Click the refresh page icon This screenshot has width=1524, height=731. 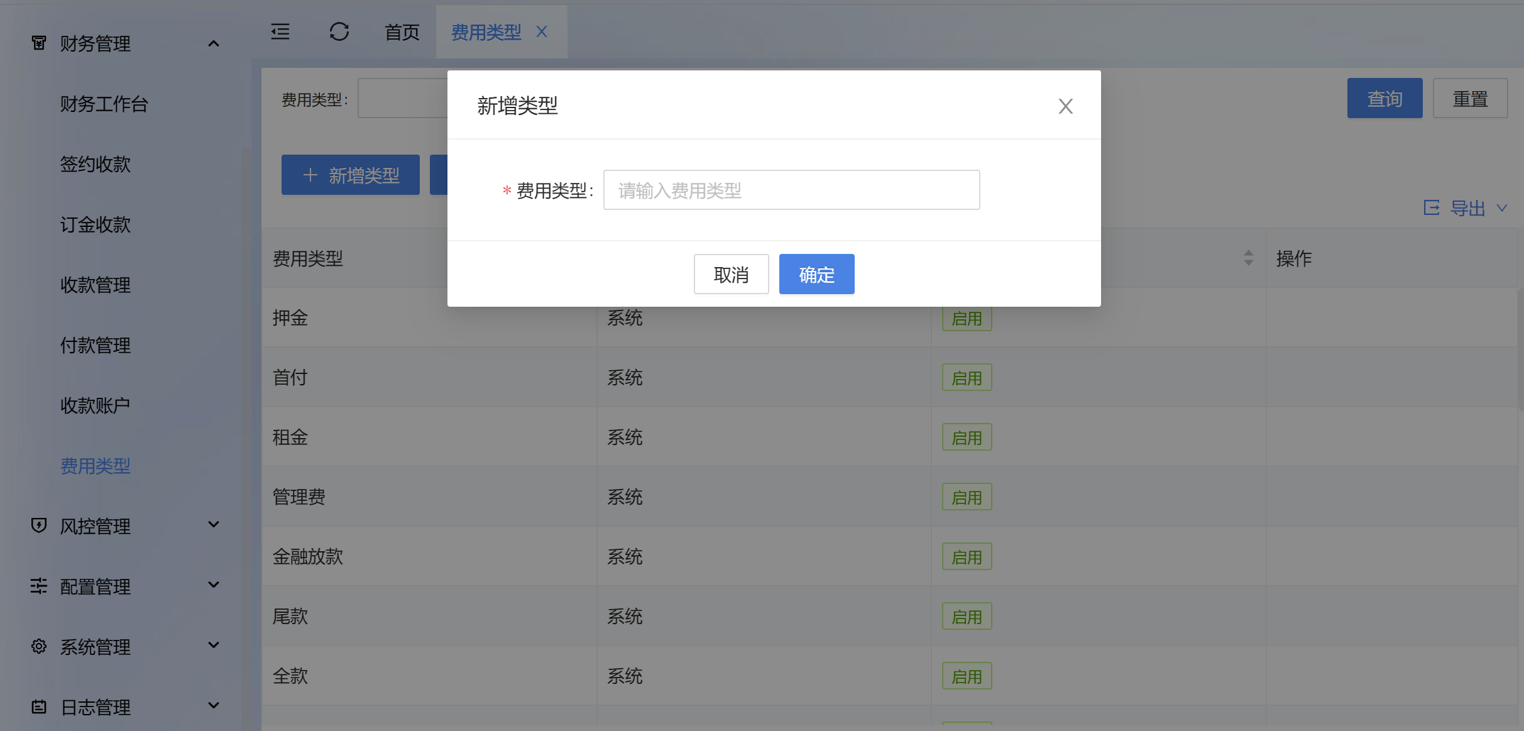point(339,31)
